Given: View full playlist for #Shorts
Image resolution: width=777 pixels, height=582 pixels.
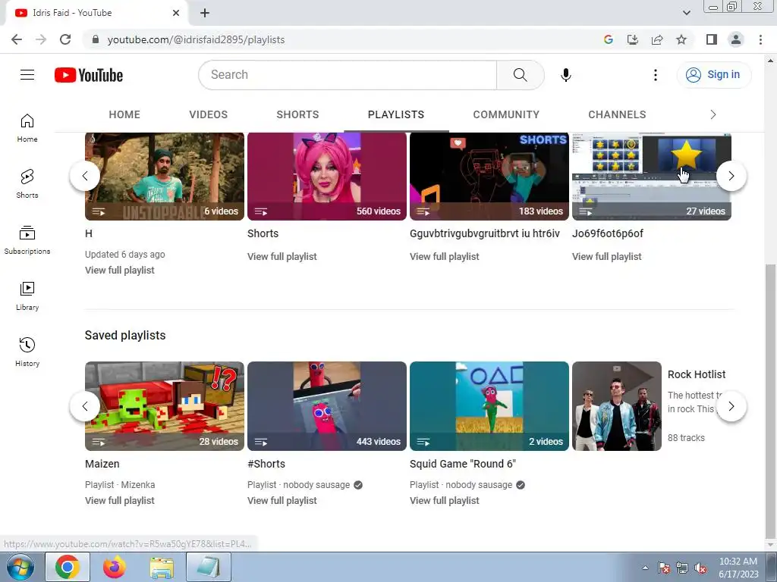Looking at the screenshot, I should [x=282, y=500].
